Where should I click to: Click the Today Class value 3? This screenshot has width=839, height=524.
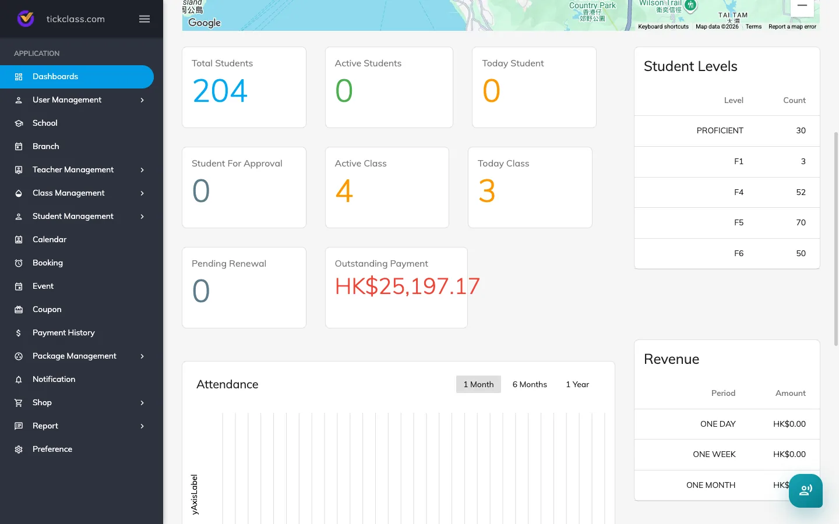tap(487, 192)
